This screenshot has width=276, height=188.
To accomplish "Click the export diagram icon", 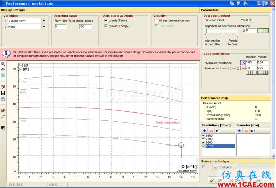I will (x=3, y=87).
